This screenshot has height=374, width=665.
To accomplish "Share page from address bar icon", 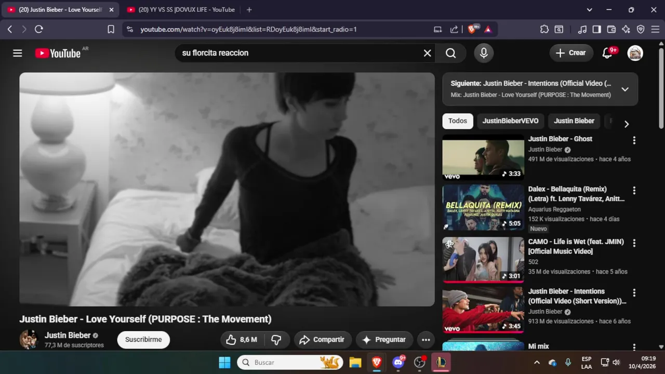I will [454, 30].
